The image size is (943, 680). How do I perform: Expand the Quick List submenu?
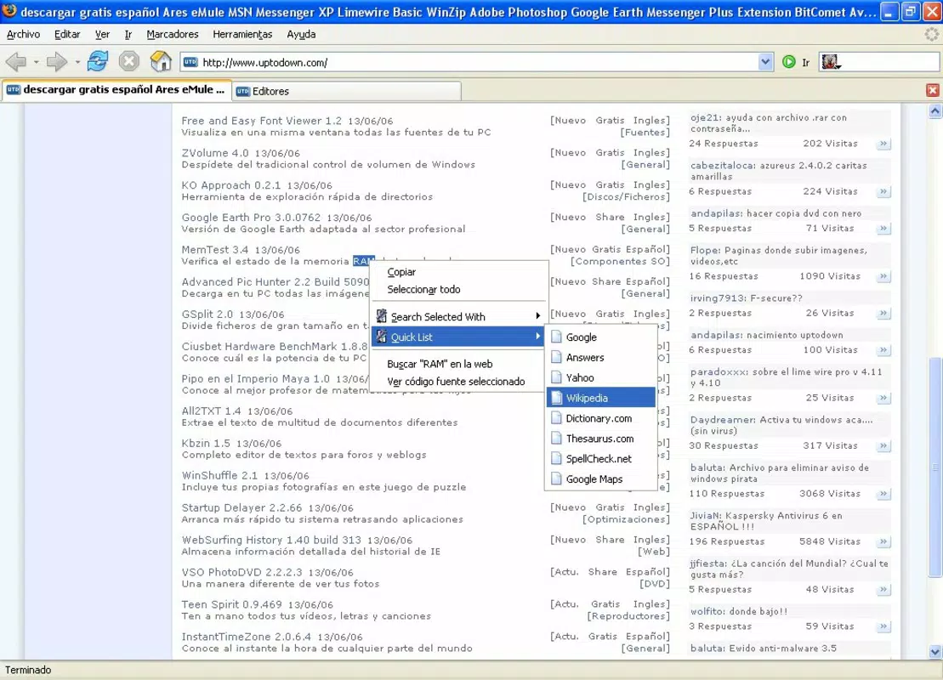point(537,337)
